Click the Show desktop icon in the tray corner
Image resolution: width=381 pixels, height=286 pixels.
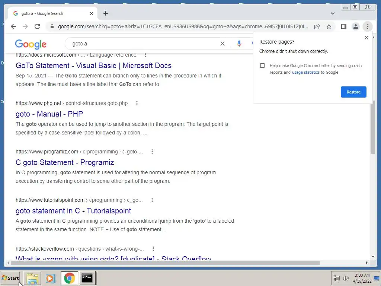[x=377, y=278]
